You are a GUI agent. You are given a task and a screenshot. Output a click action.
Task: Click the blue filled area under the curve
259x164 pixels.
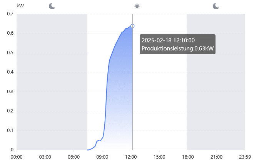click(x=119, y=96)
